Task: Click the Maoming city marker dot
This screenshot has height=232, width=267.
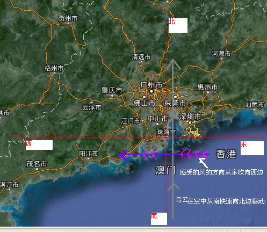Action: (x=37, y=169)
